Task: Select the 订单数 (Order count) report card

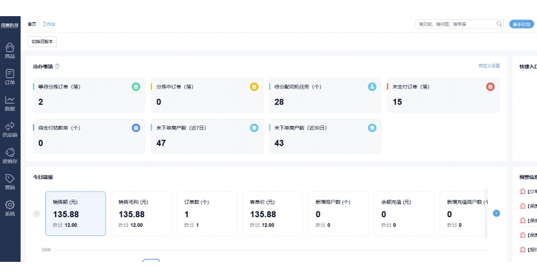Action: click(206, 213)
